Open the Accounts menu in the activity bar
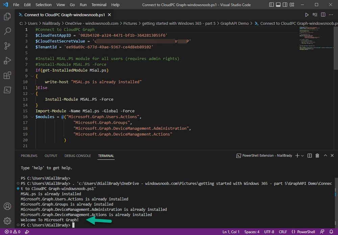The width and height of the screenshot is (338, 235). click(7, 206)
